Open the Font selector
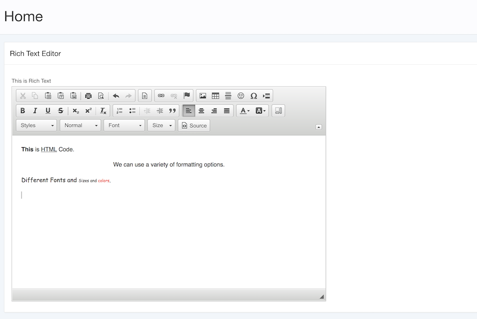Screen dimensions: 477x319 click(124, 125)
